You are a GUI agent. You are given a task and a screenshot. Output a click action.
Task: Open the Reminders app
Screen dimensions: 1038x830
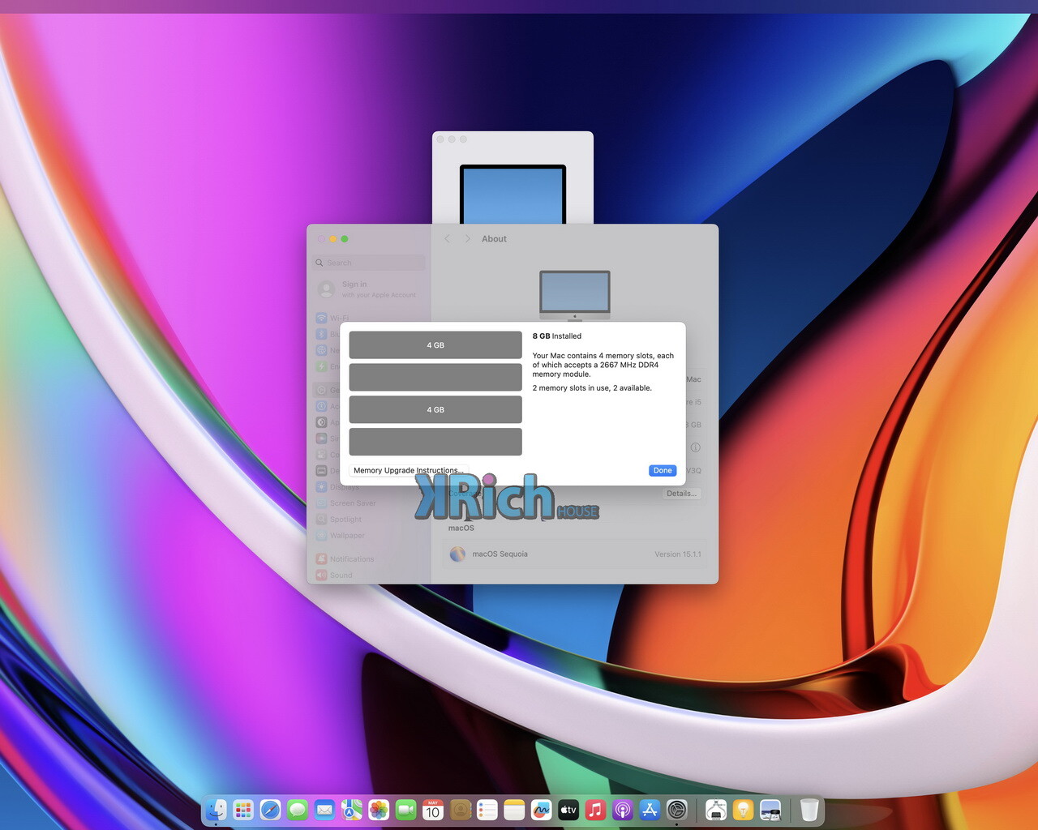pos(487,810)
